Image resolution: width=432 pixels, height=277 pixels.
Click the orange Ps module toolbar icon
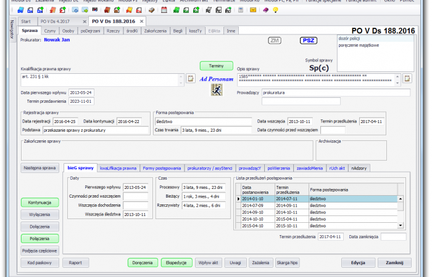(x=129, y=10)
